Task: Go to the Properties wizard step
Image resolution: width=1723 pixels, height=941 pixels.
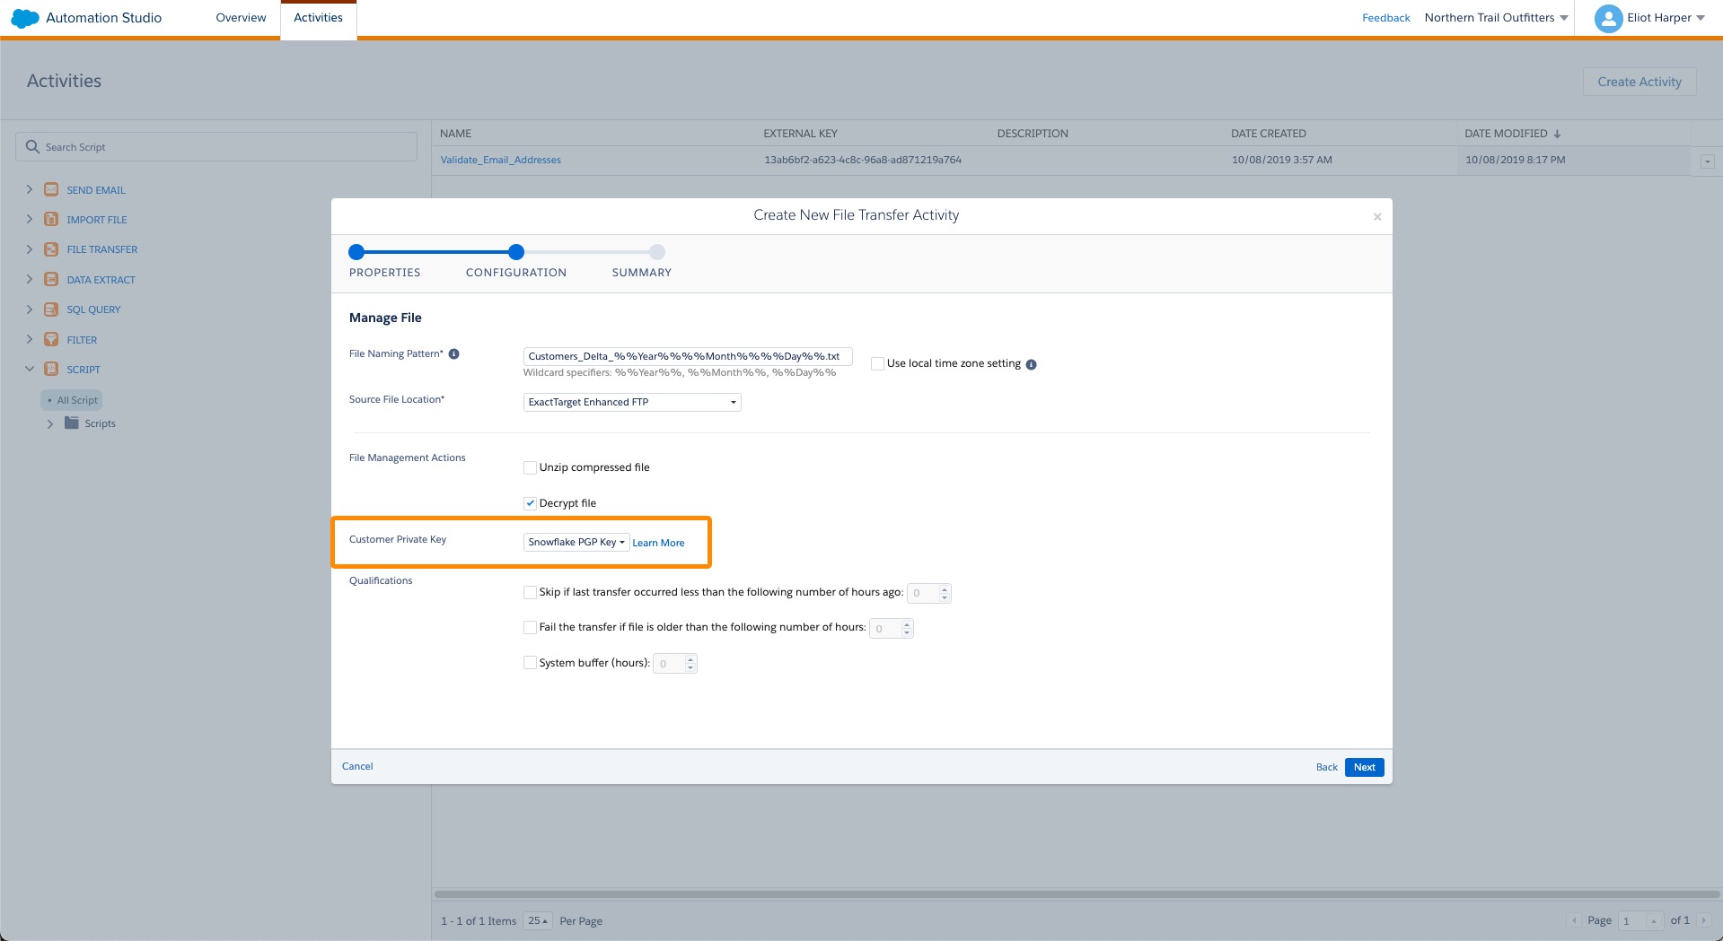Action: [x=356, y=252]
